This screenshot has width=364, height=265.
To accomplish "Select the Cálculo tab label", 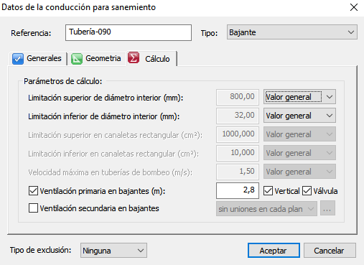I will pos(157,59).
